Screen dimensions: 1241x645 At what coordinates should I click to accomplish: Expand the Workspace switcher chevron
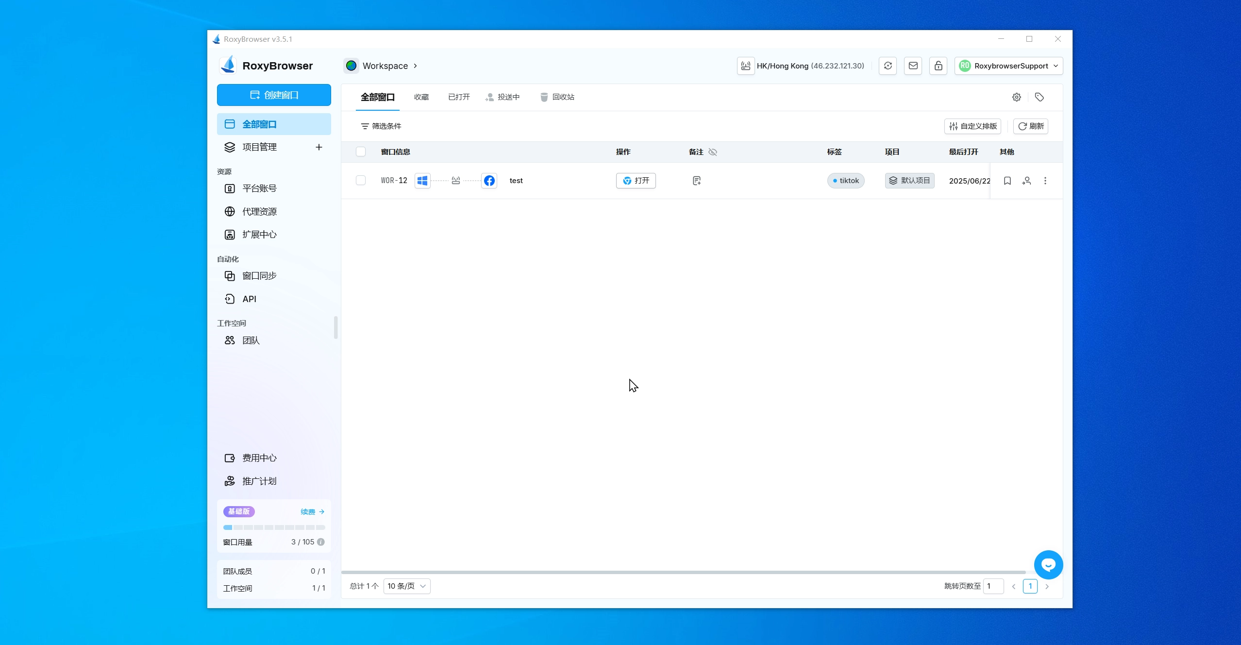(x=416, y=66)
